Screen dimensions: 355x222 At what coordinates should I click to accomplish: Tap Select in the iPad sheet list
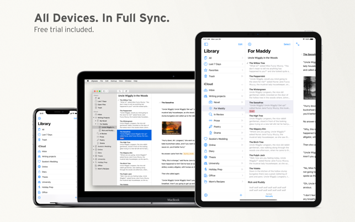pyautogui.click(x=287, y=44)
